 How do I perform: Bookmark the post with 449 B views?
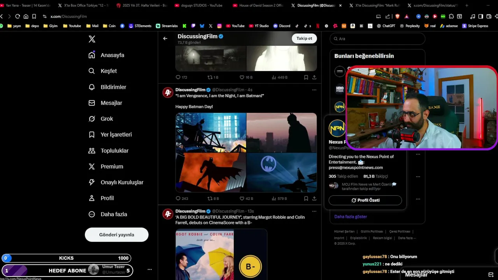pos(306,77)
